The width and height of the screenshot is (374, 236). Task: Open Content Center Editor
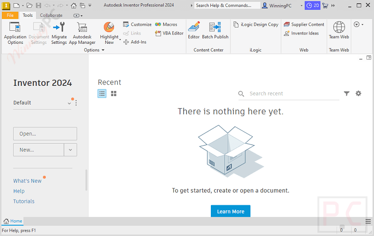tap(194, 30)
